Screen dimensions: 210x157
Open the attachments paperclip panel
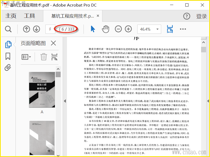coord(8,68)
